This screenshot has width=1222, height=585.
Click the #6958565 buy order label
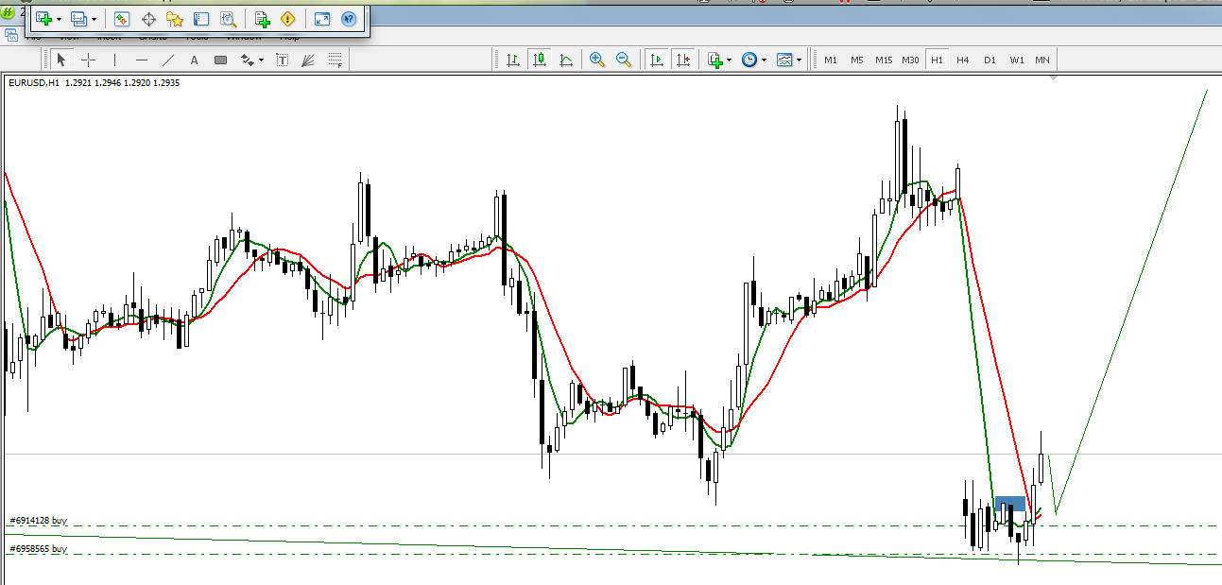coord(39,548)
